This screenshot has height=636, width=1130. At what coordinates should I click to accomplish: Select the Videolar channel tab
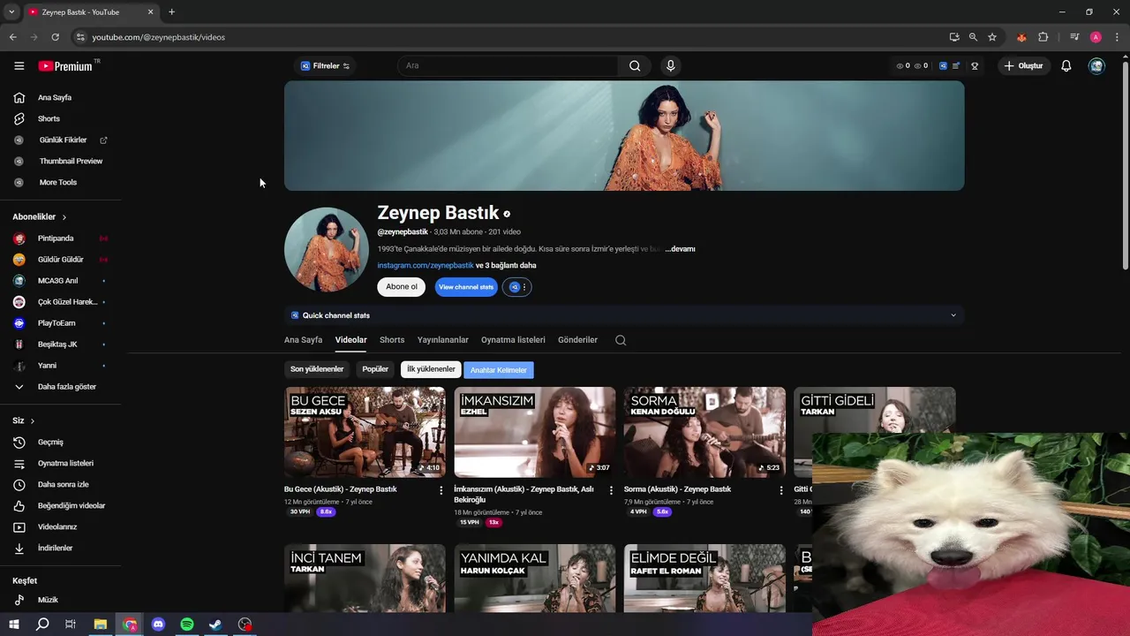coord(350,340)
